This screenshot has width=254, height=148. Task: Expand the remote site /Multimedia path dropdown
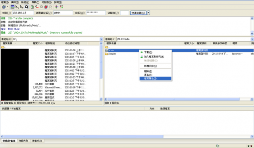pyautogui.click(x=252, y=39)
